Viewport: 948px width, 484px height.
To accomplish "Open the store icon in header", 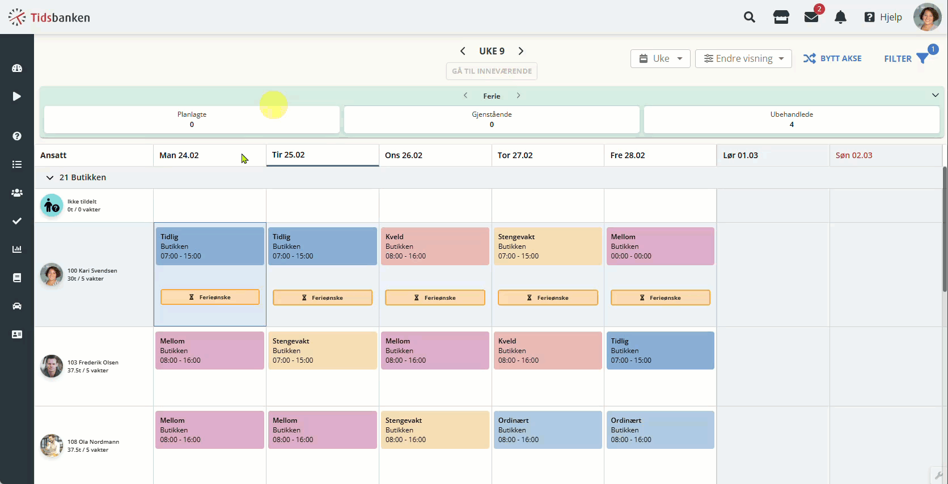I will (x=781, y=17).
